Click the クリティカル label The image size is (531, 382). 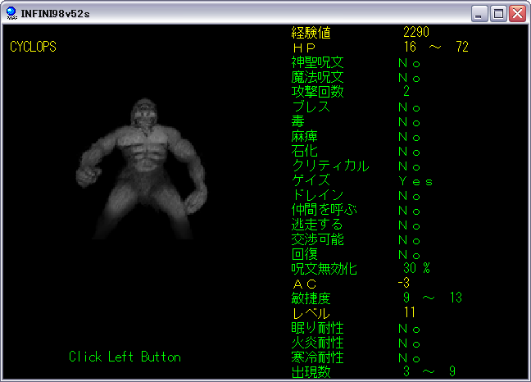click(330, 166)
